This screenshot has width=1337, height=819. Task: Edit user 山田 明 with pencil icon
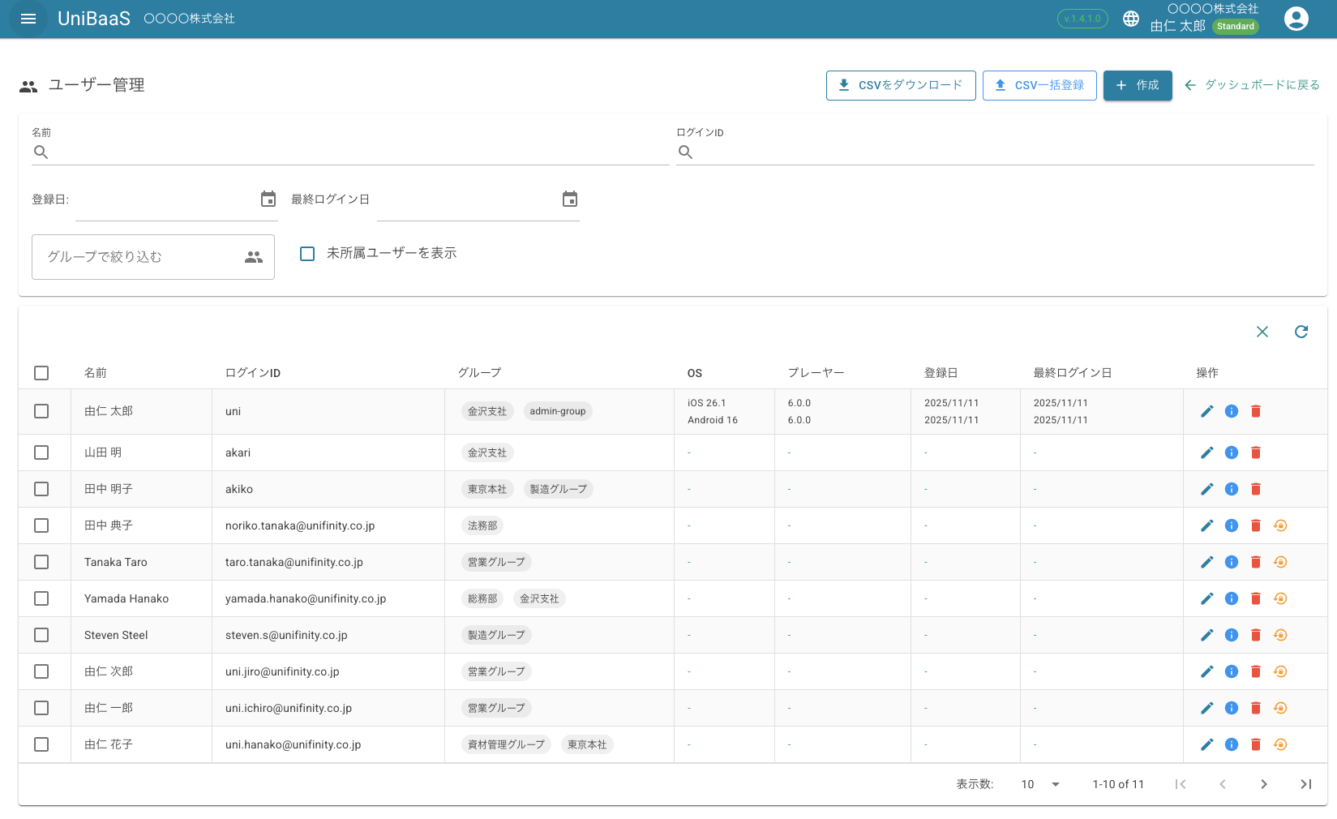click(x=1207, y=452)
